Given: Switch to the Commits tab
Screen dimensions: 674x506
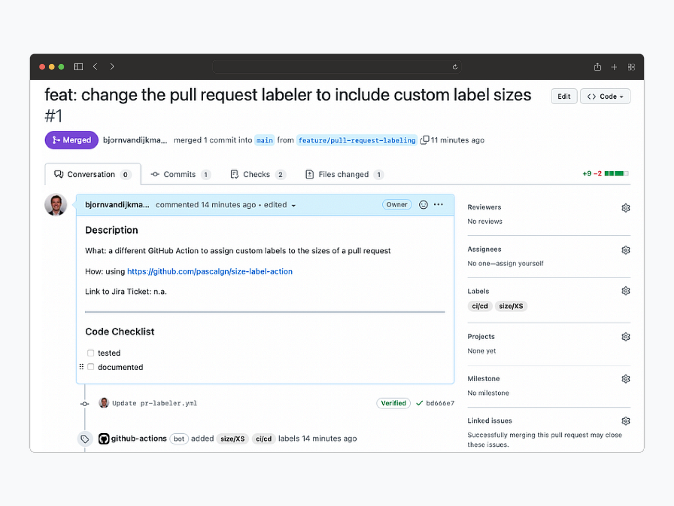Looking at the screenshot, I should point(181,174).
